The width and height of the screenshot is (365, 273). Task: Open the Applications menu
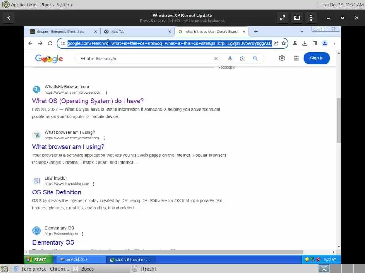coord(24,5)
